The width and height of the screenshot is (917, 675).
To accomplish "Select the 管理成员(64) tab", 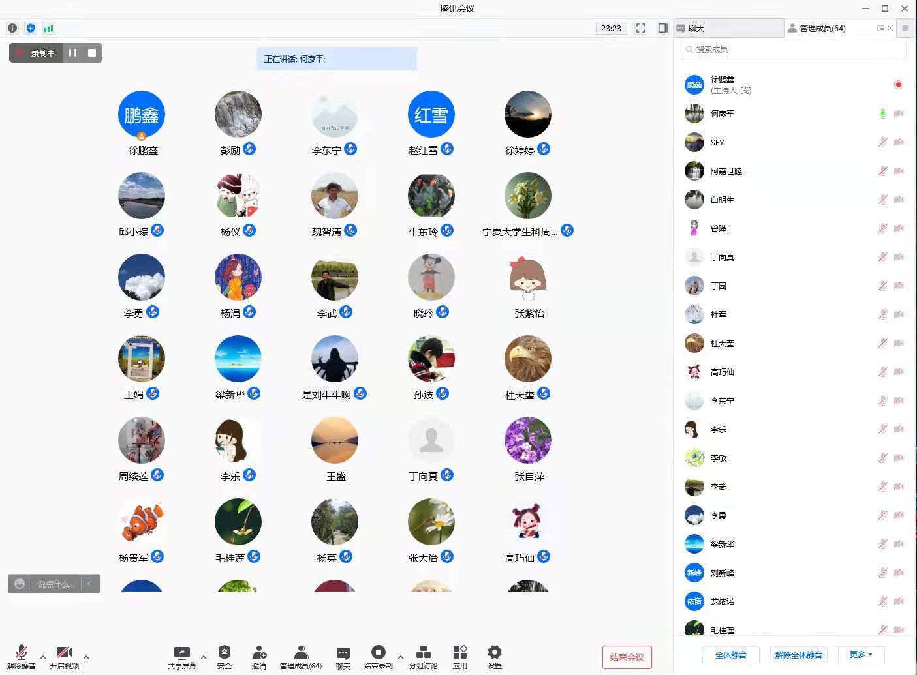I will tap(822, 28).
